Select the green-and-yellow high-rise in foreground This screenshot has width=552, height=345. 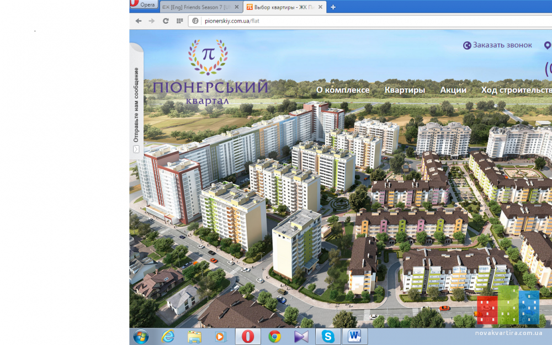pos(233,215)
